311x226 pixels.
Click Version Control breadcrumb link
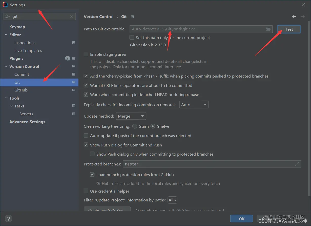pyautogui.click(x=99, y=16)
